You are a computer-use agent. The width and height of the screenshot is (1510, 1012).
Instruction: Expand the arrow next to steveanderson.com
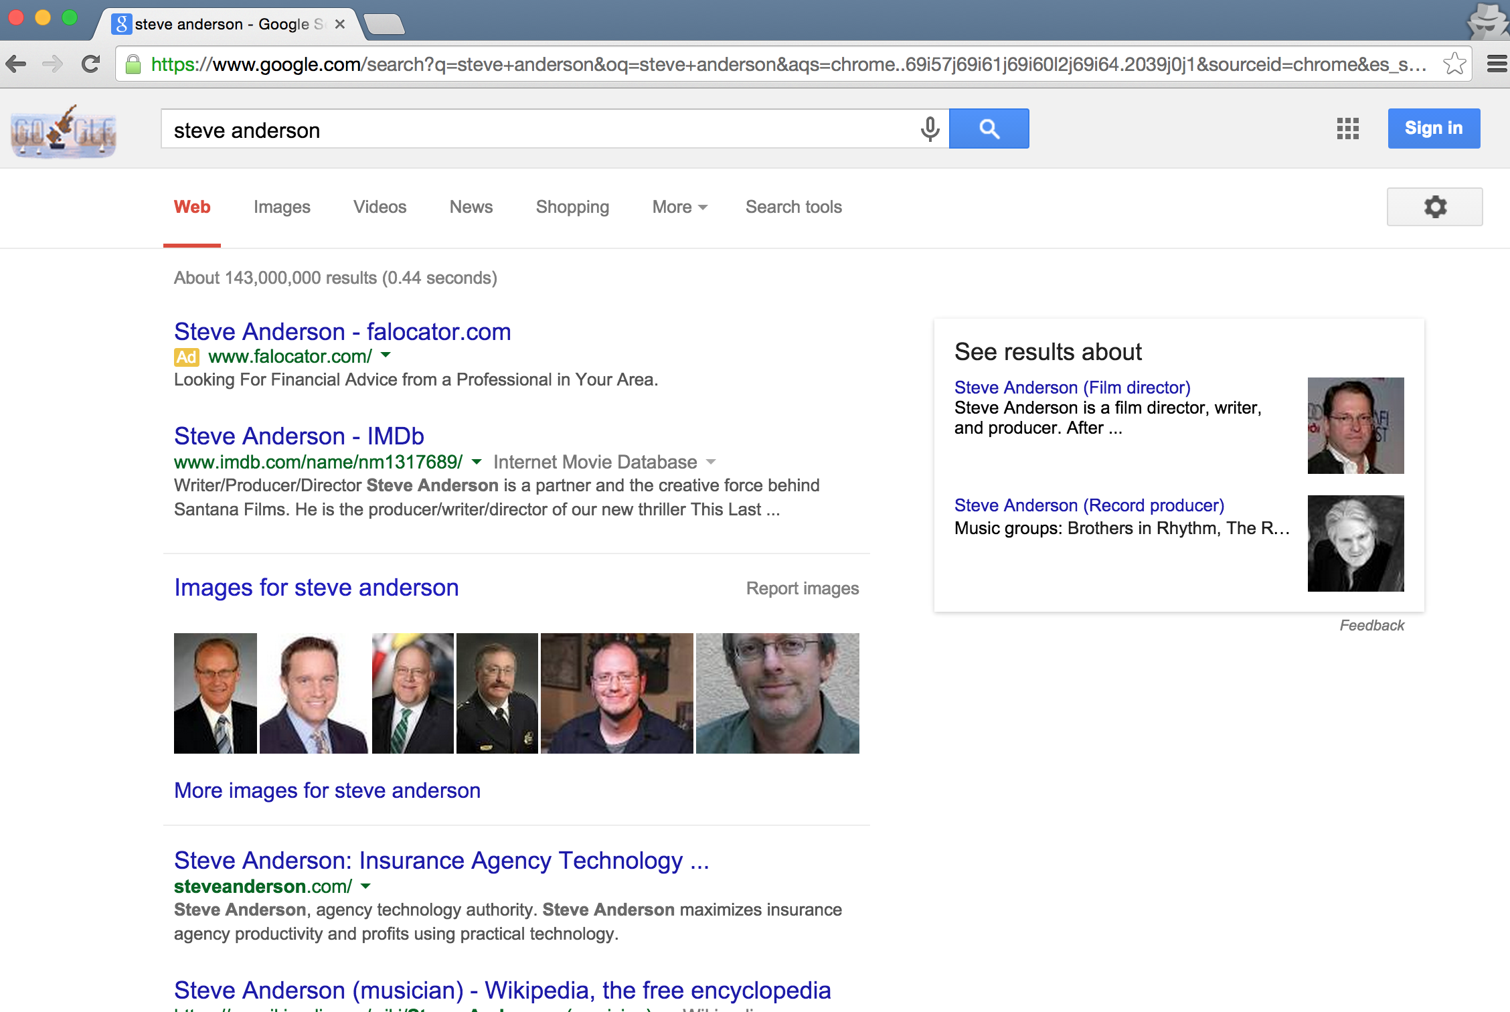tap(365, 886)
